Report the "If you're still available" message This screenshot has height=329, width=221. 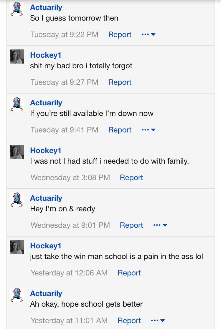tap(120, 130)
